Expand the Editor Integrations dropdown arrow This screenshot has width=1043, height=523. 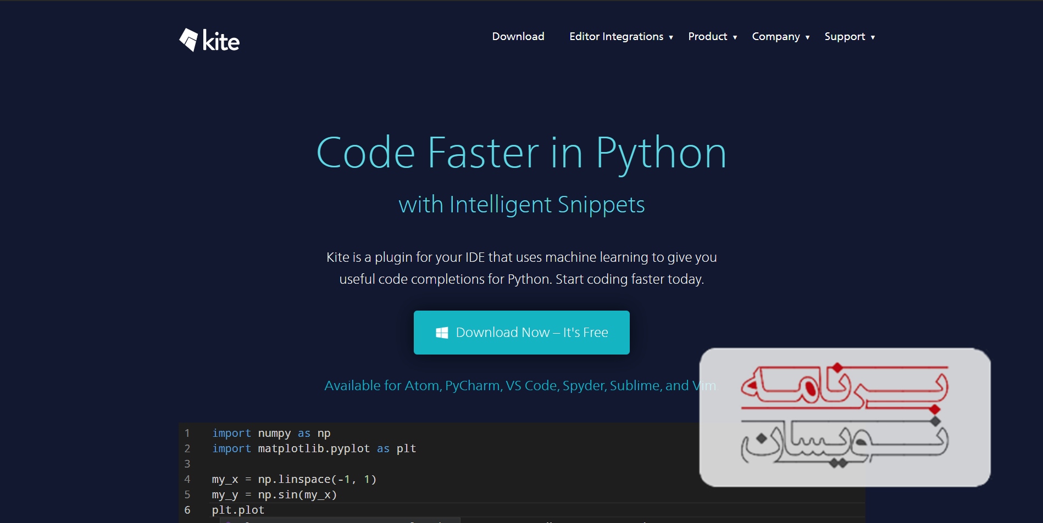click(x=671, y=37)
